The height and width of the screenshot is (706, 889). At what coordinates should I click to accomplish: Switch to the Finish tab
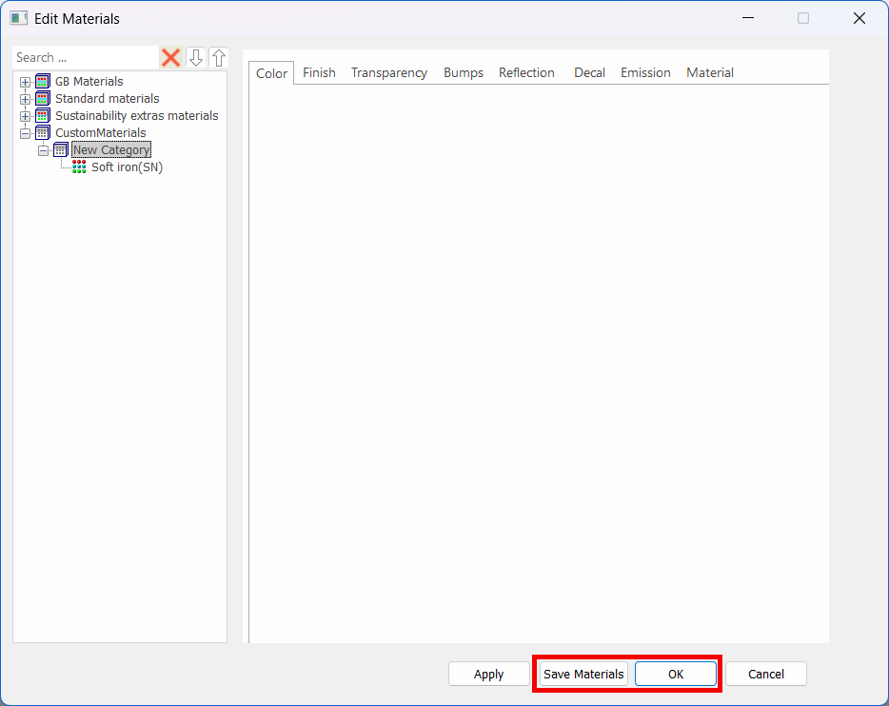click(319, 72)
